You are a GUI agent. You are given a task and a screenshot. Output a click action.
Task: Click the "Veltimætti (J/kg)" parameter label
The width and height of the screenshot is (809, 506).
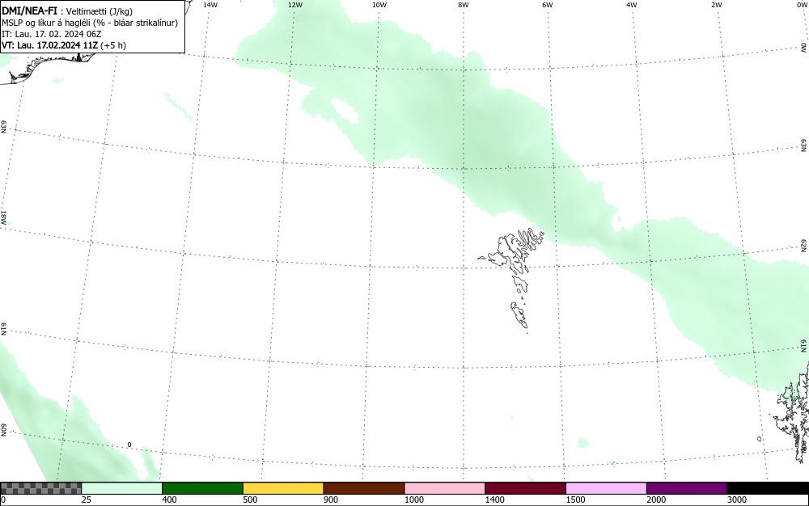(100, 11)
